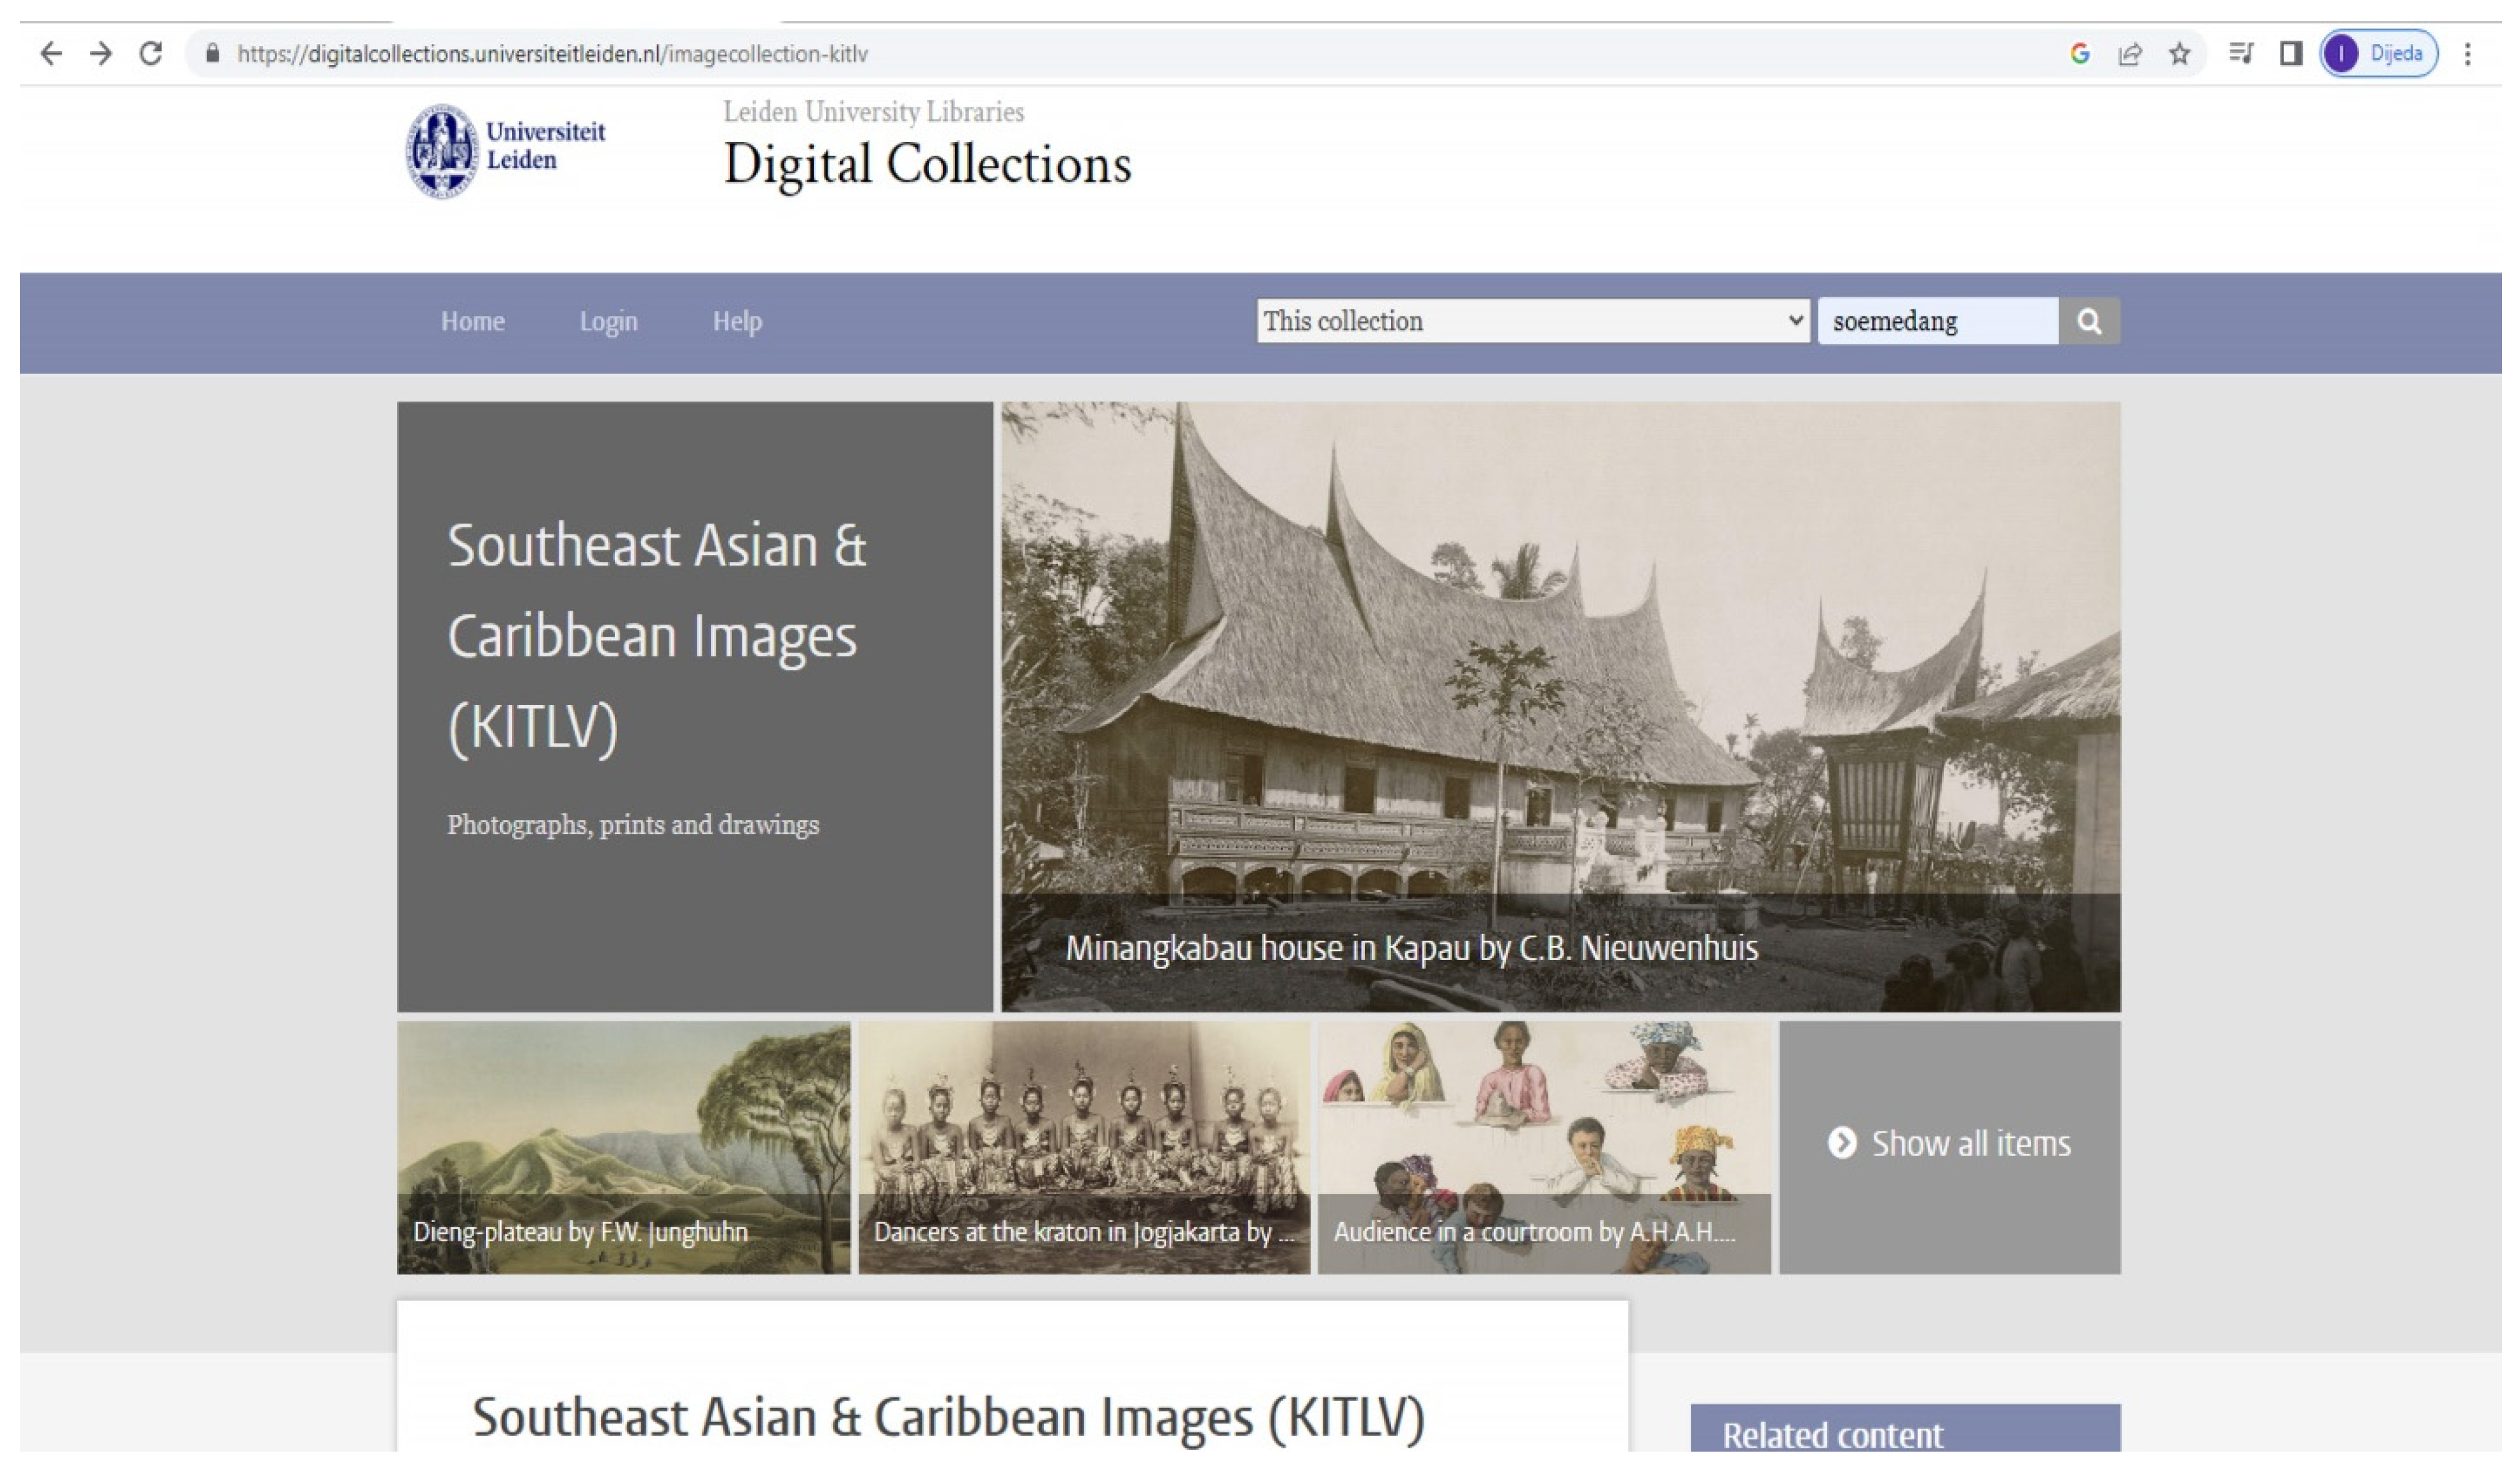
Task: Click the search field containing 'soemedang'
Action: point(1937,321)
